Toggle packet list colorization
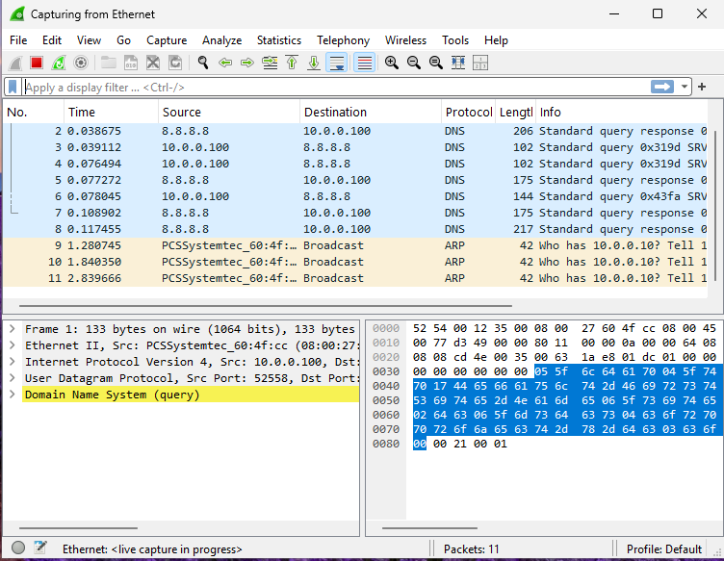The width and height of the screenshot is (724, 561). click(364, 63)
